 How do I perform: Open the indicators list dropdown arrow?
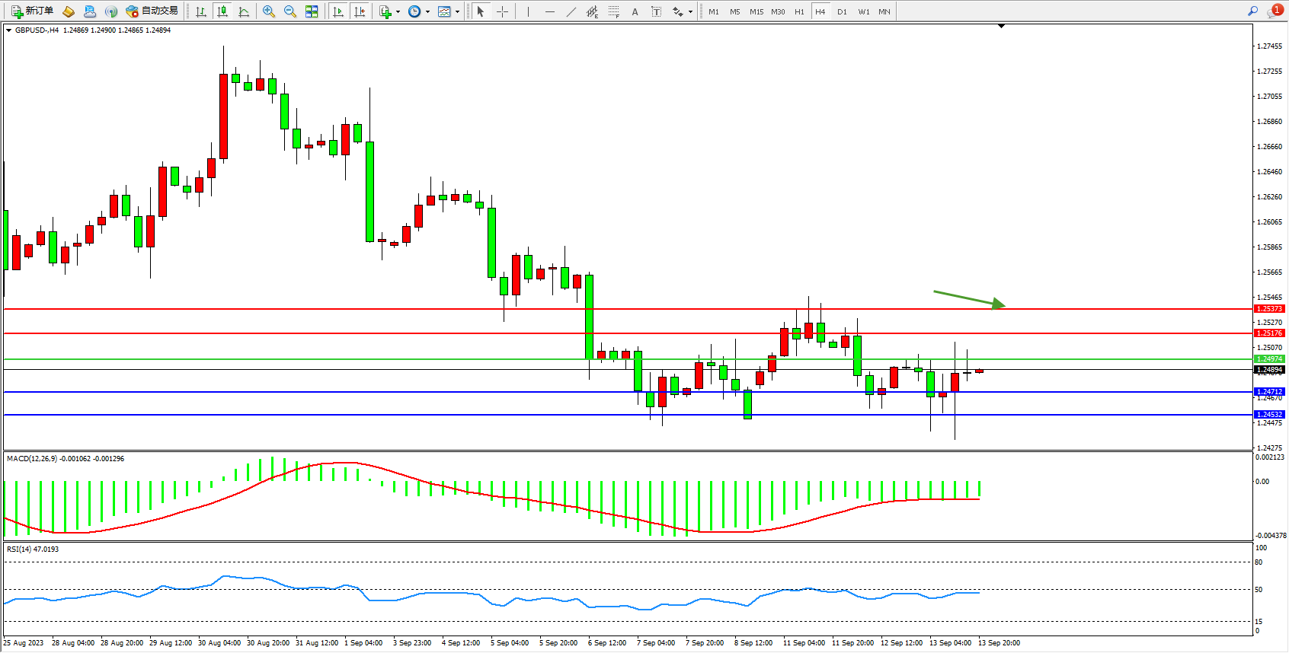[398, 11]
